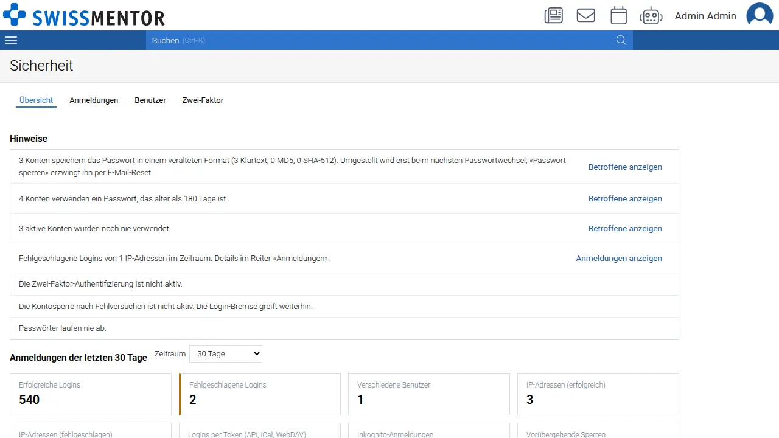Switch to the Benutzer tab
The width and height of the screenshot is (779, 438).
tap(150, 100)
